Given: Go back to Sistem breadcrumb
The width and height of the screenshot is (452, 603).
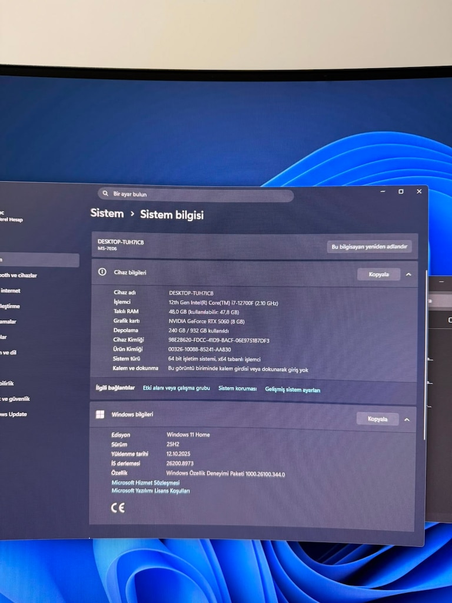Looking at the screenshot, I should click(x=107, y=213).
